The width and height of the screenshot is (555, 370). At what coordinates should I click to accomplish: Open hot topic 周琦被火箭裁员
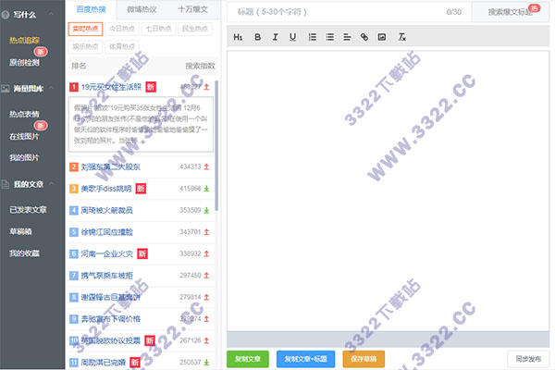(106, 210)
